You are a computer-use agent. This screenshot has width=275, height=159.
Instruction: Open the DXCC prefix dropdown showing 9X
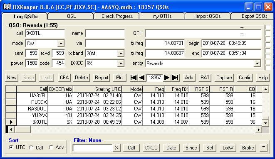(x=121, y=64)
